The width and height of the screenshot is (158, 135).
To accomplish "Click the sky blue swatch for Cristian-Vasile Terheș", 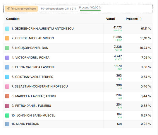I will coord(7,77).
